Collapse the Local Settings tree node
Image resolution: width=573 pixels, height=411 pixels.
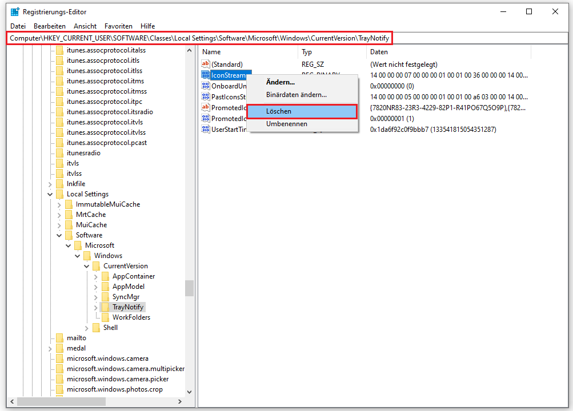[50, 194]
